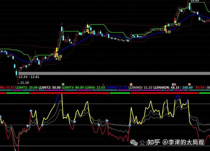Click the leftmost ★分 signal marker
210x151 pixels.
click(x=59, y=56)
